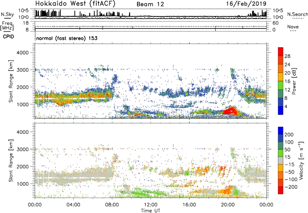Image resolution: width=308 pixels, height=213 pixels.
Task: Click the "4000" tick of the power panel
Action: click(22, 53)
